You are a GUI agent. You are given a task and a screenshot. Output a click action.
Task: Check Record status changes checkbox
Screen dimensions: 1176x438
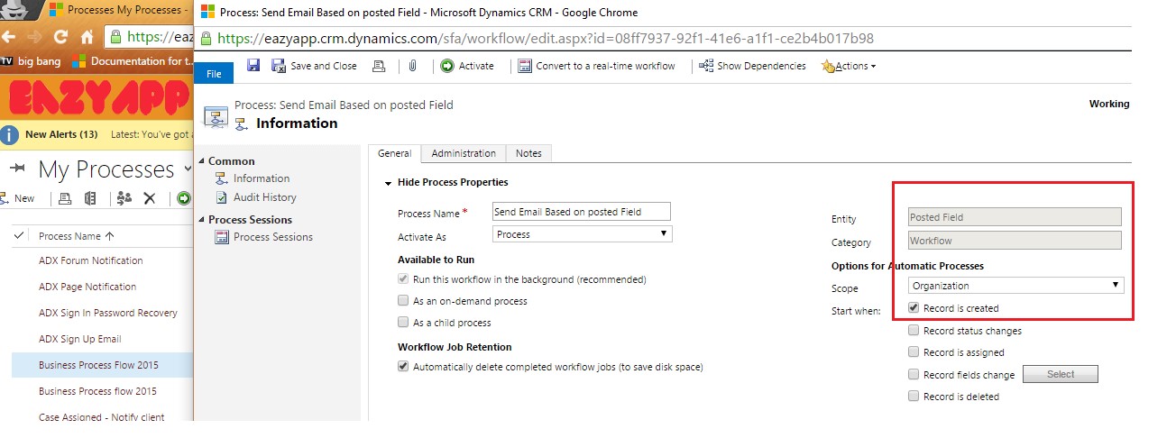click(914, 331)
